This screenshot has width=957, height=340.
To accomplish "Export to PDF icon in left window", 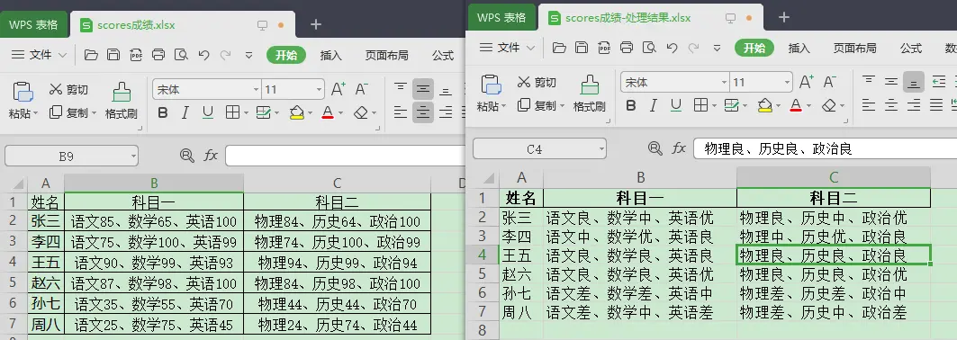I will pos(136,56).
